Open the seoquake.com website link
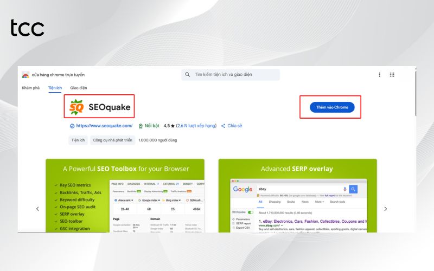Viewport: 434px width, 271px height. click(x=104, y=126)
